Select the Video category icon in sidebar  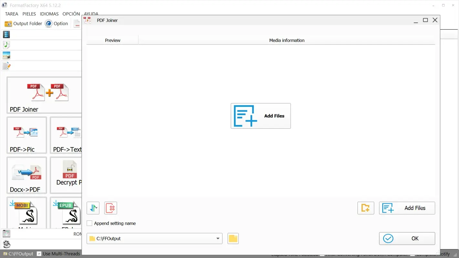[x=6, y=35]
